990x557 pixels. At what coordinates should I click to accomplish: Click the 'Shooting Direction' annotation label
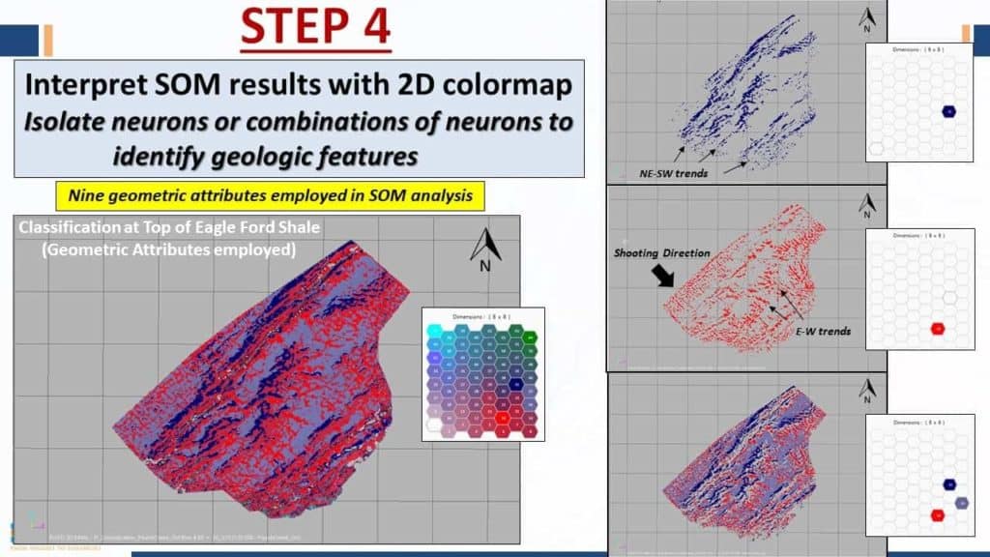point(661,253)
